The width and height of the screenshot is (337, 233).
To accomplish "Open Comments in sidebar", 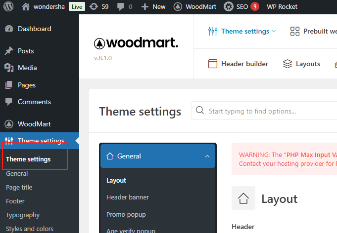I will pos(34,102).
